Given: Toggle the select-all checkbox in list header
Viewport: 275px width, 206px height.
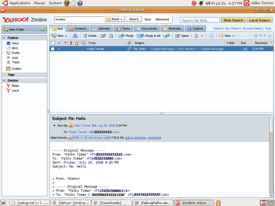Looking at the screenshot, I should 52,43.
